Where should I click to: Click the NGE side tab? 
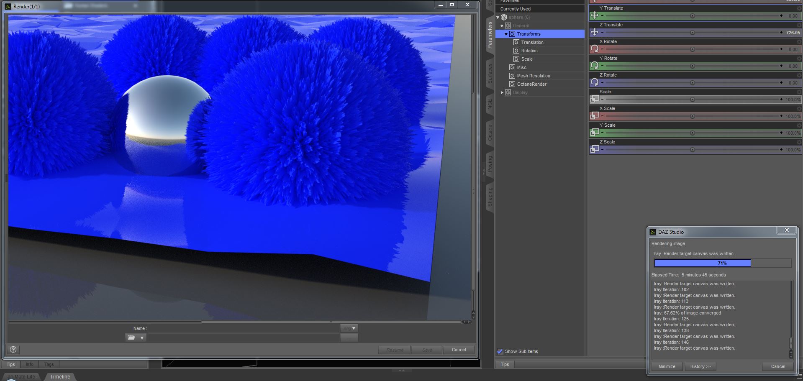[490, 104]
